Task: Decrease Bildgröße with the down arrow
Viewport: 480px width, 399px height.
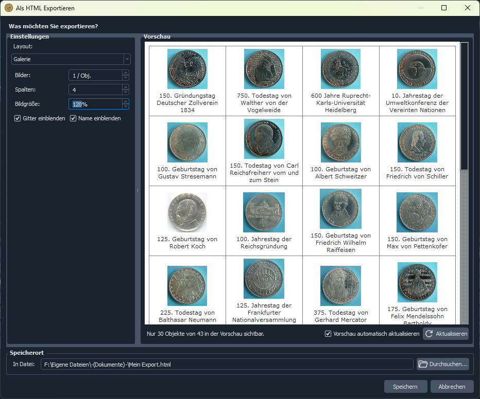Action: (126, 106)
